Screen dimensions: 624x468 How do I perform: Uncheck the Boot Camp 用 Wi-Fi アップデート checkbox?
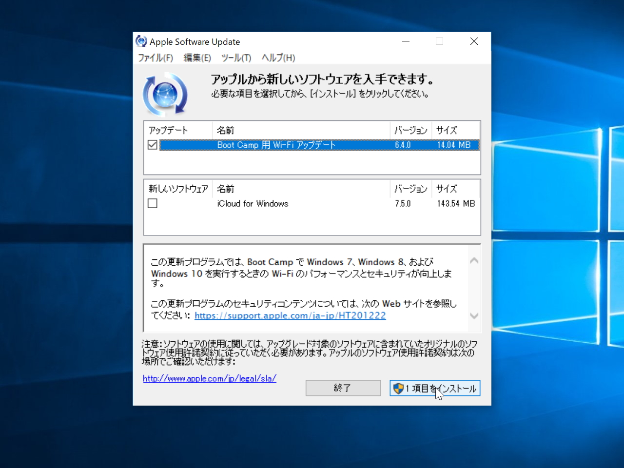153,145
